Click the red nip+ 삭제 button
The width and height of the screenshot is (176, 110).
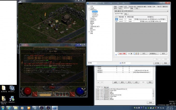coord(122,54)
